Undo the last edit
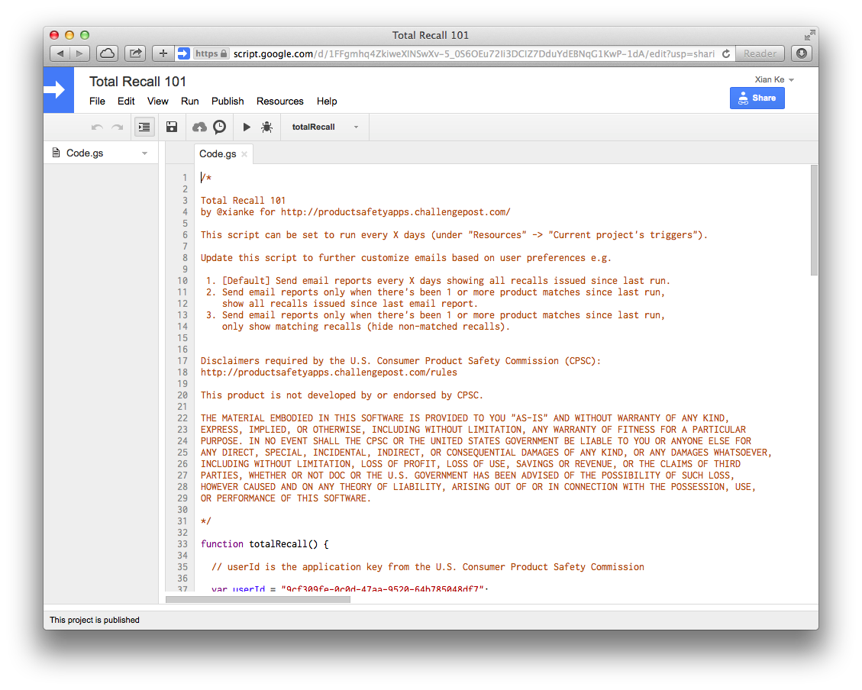Image resolution: width=862 pixels, height=690 pixels. tap(97, 127)
